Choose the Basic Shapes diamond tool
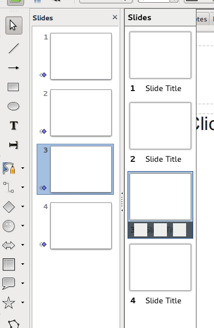214x328 pixels. tap(9, 207)
